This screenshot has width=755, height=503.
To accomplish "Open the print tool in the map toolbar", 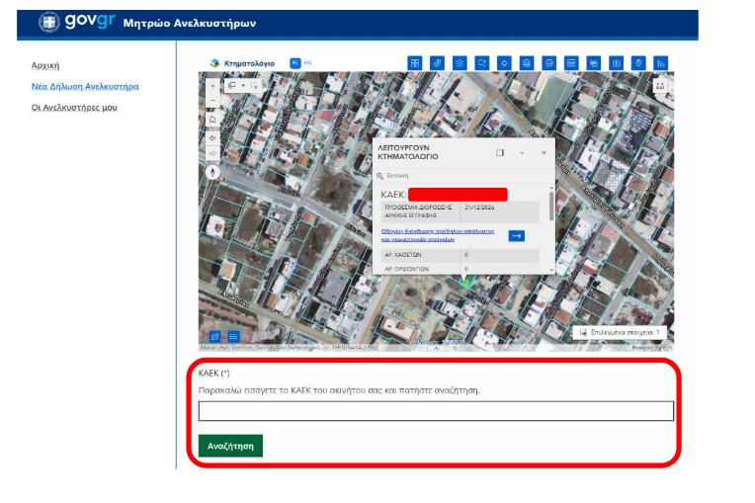I will pos(549,63).
